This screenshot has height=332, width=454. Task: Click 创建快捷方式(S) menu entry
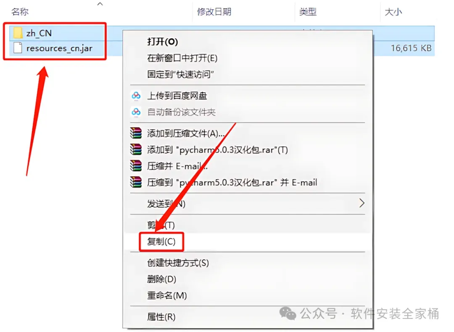pyautogui.click(x=178, y=263)
